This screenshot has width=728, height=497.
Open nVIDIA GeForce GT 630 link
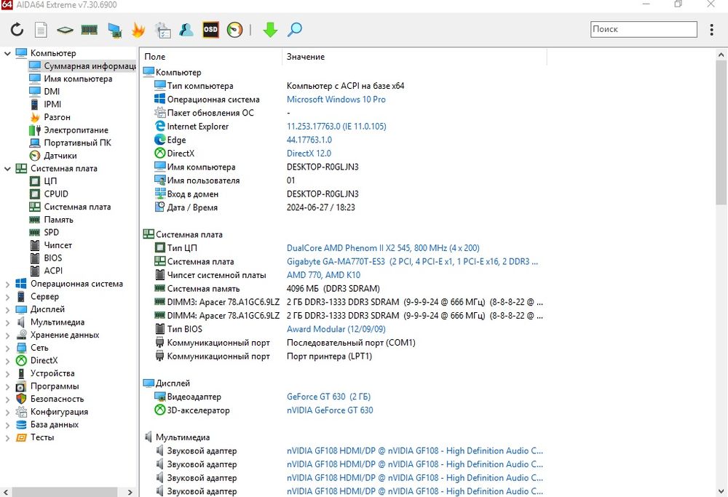(x=330, y=410)
